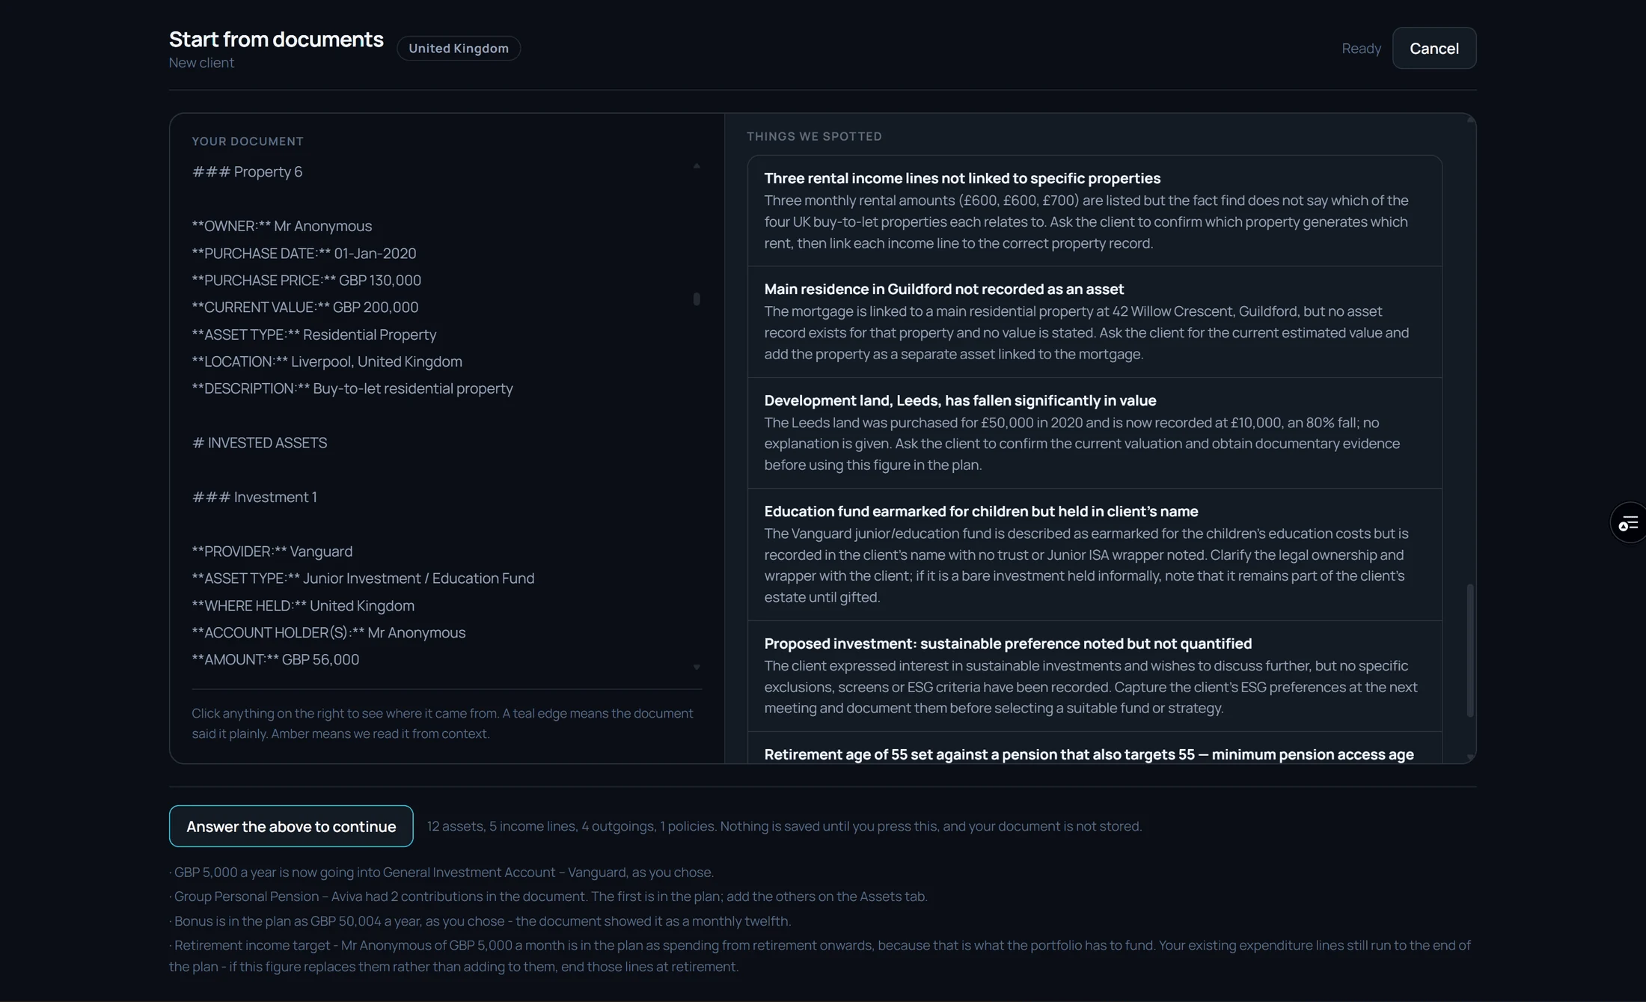Click the 'New client' subtitle
The image size is (1646, 1002).
201,63
